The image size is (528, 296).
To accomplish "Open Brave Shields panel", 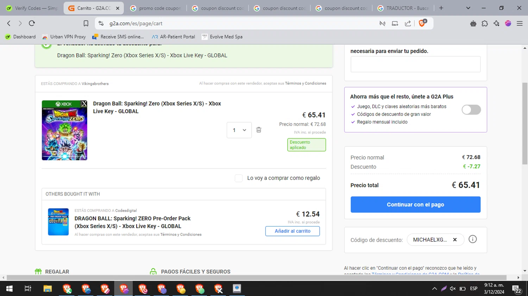I will [422, 23].
